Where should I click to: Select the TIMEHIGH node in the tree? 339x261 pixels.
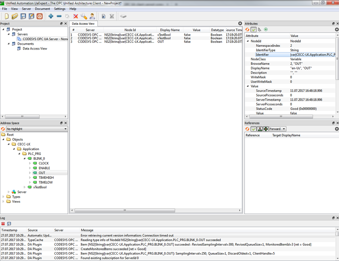[x=46, y=178]
